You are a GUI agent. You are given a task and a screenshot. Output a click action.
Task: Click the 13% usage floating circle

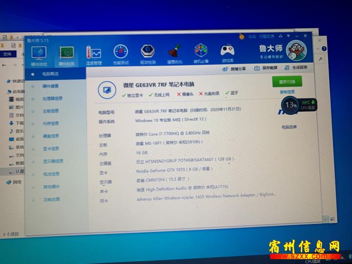290,105
